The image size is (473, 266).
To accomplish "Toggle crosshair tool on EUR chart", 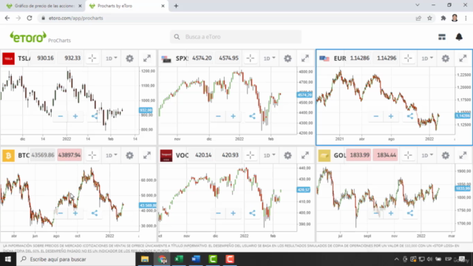I will tap(408, 58).
